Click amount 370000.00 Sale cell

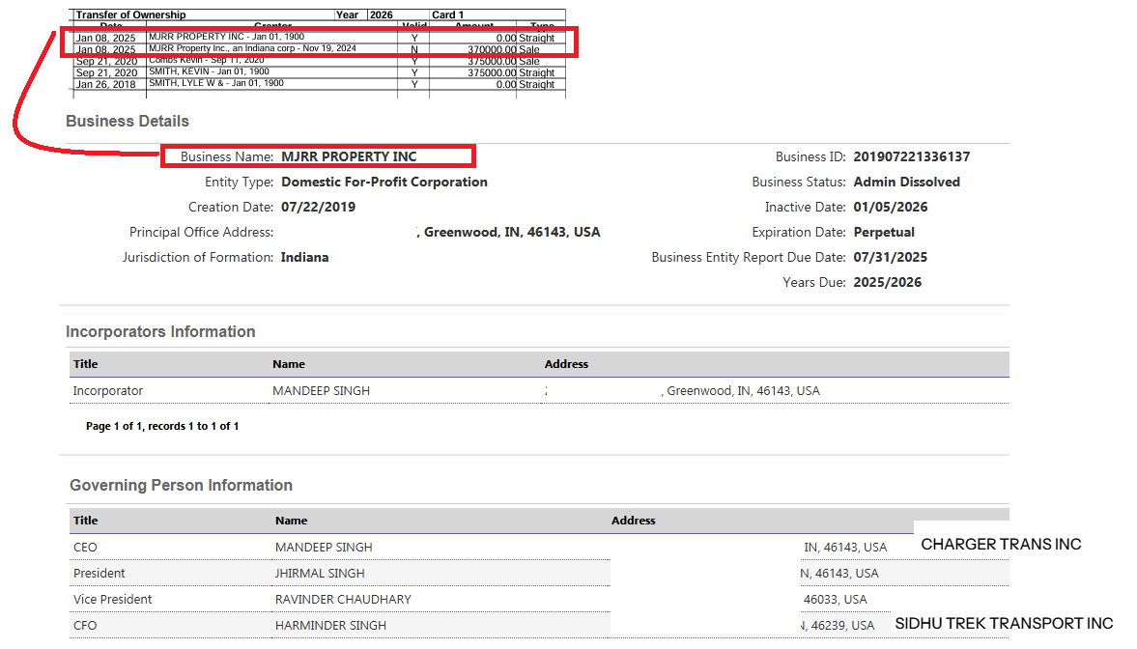point(503,49)
